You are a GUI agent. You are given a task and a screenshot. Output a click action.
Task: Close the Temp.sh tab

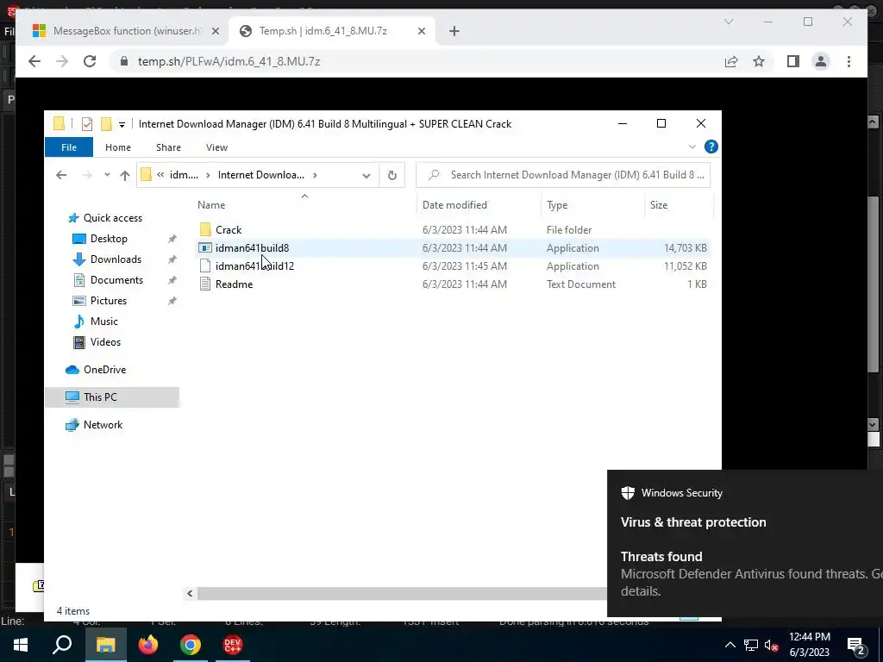click(x=421, y=31)
